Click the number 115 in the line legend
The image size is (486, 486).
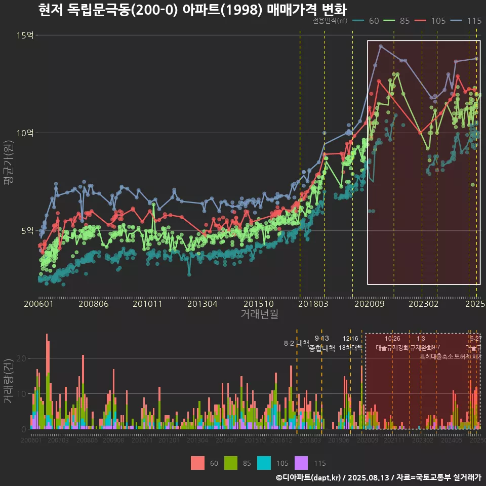pyautogui.click(x=474, y=21)
